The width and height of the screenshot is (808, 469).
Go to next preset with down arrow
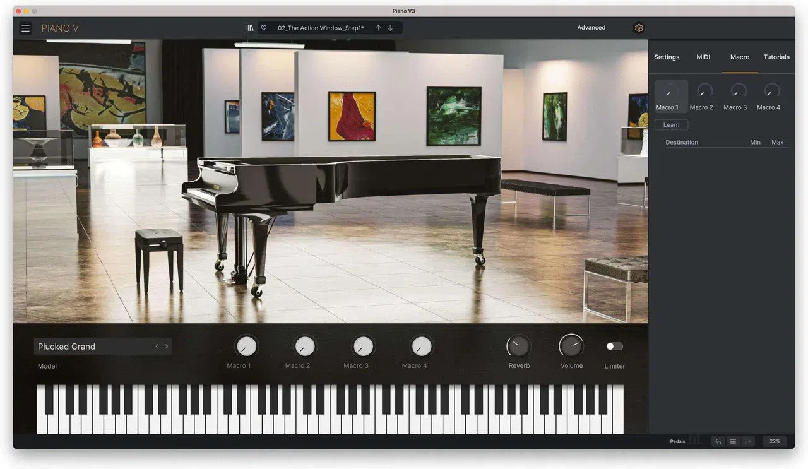point(390,28)
